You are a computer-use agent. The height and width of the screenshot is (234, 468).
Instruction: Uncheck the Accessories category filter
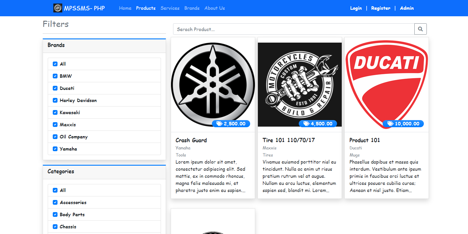55,202
